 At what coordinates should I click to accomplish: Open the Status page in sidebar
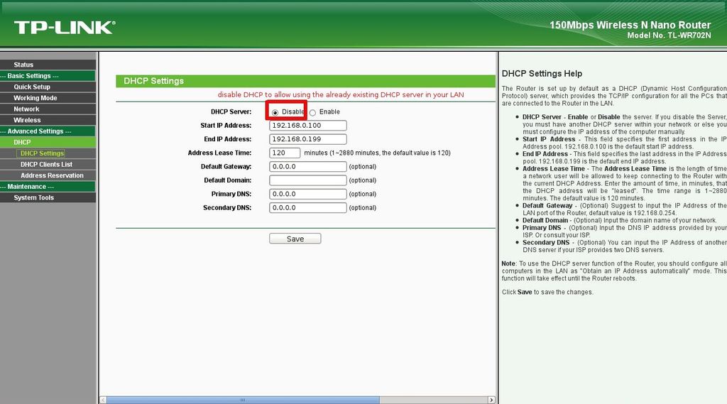pos(48,65)
